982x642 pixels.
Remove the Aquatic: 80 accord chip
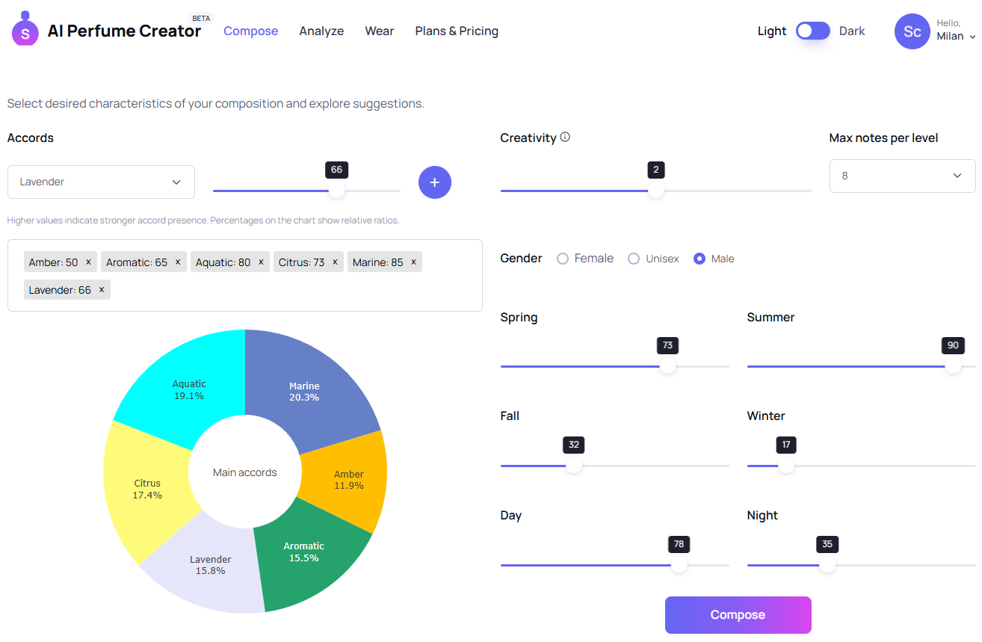coord(260,262)
